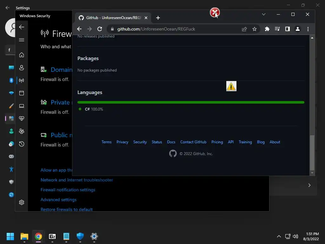Image resolution: width=325 pixels, height=244 pixels.
Task: Click the yellow warning triangle icon
Action: [231, 86]
